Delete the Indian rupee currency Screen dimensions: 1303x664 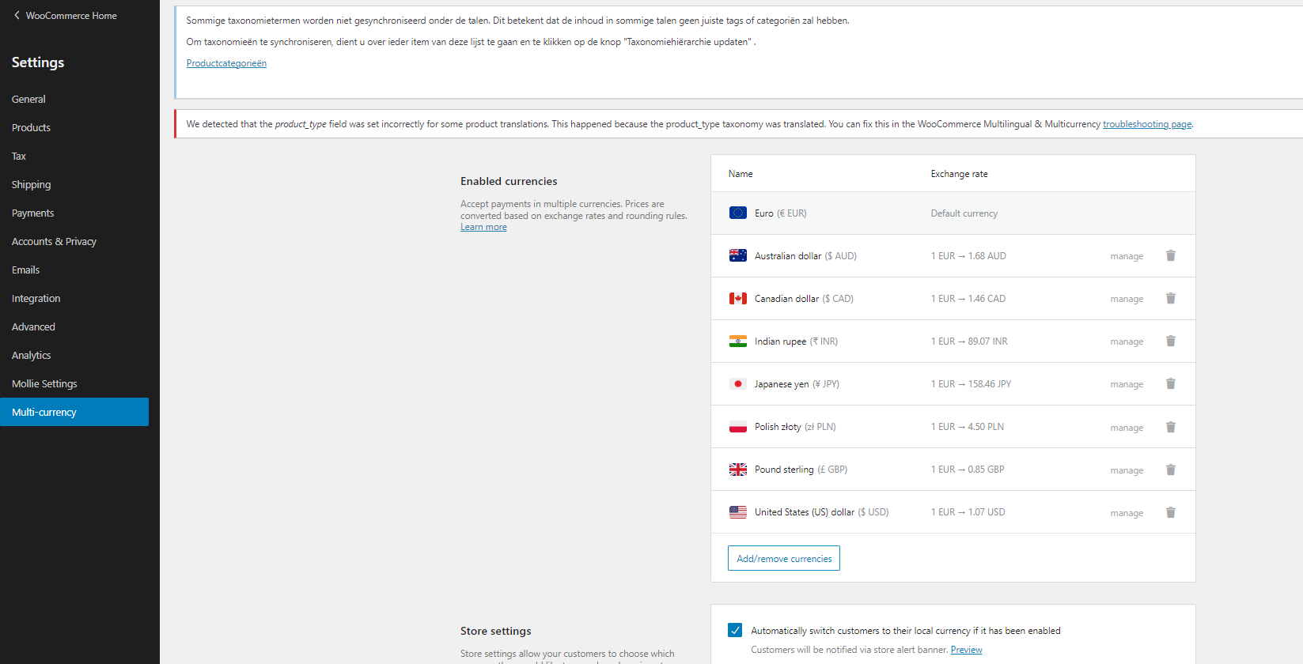1170,341
